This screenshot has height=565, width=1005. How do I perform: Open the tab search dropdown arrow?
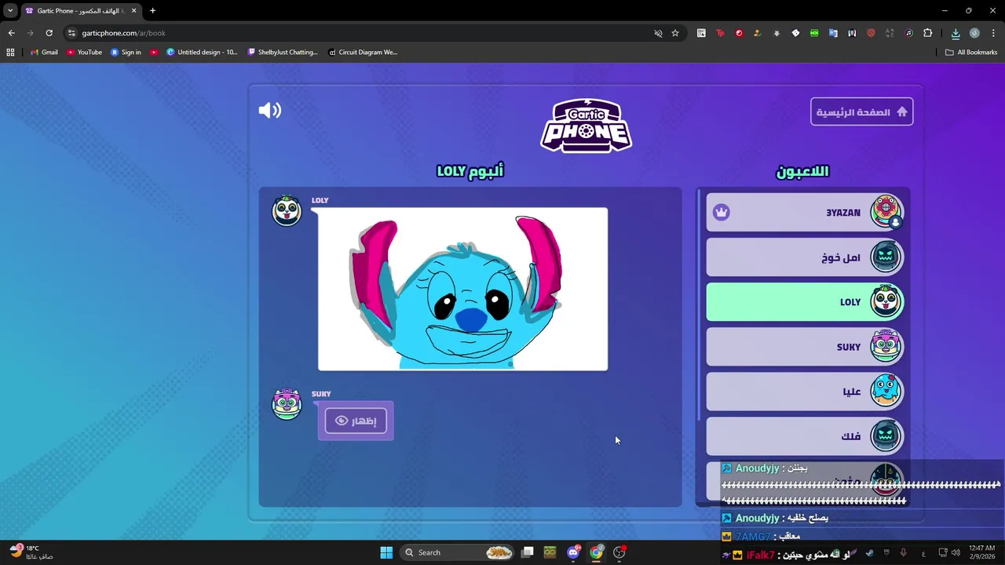point(10,11)
